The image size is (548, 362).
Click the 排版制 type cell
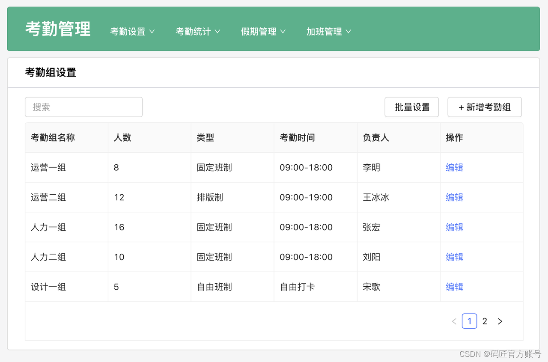click(232, 197)
